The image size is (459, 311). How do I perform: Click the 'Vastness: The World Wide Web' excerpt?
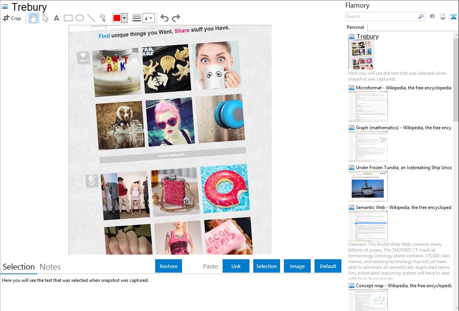[399, 261]
